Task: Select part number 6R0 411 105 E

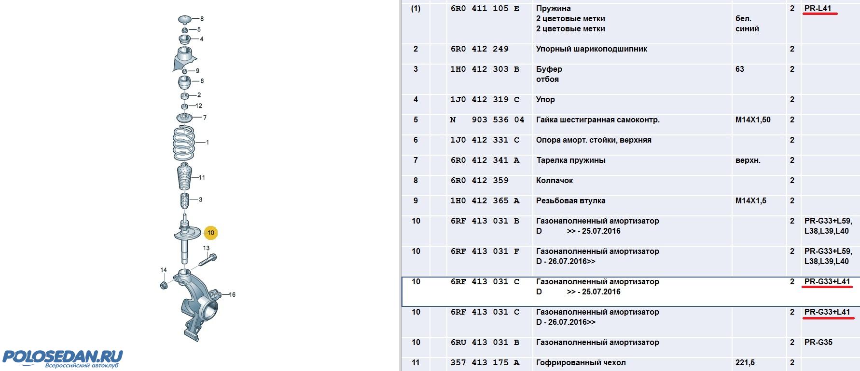Action: pyautogui.click(x=485, y=9)
